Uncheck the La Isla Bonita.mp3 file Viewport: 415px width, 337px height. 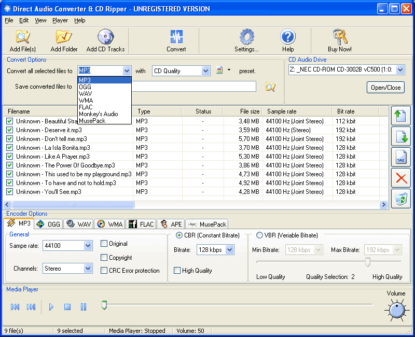9,148
